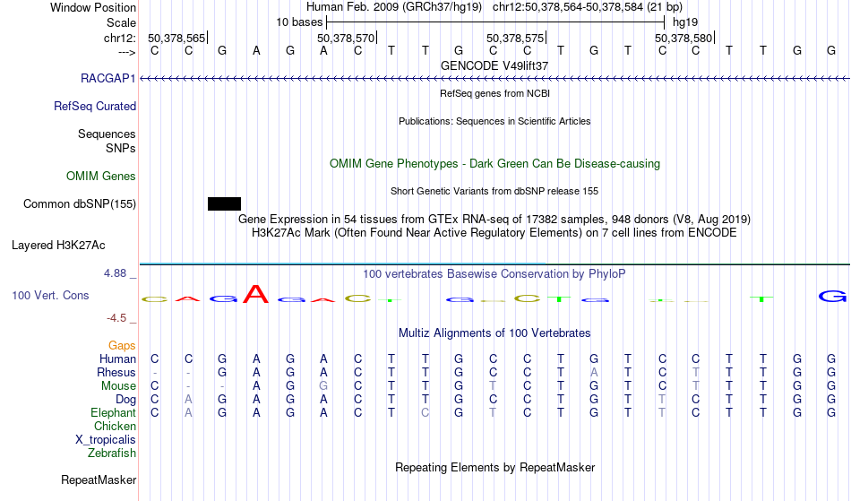
Task: Click the Dog species label
Action: tap(125, 400)
